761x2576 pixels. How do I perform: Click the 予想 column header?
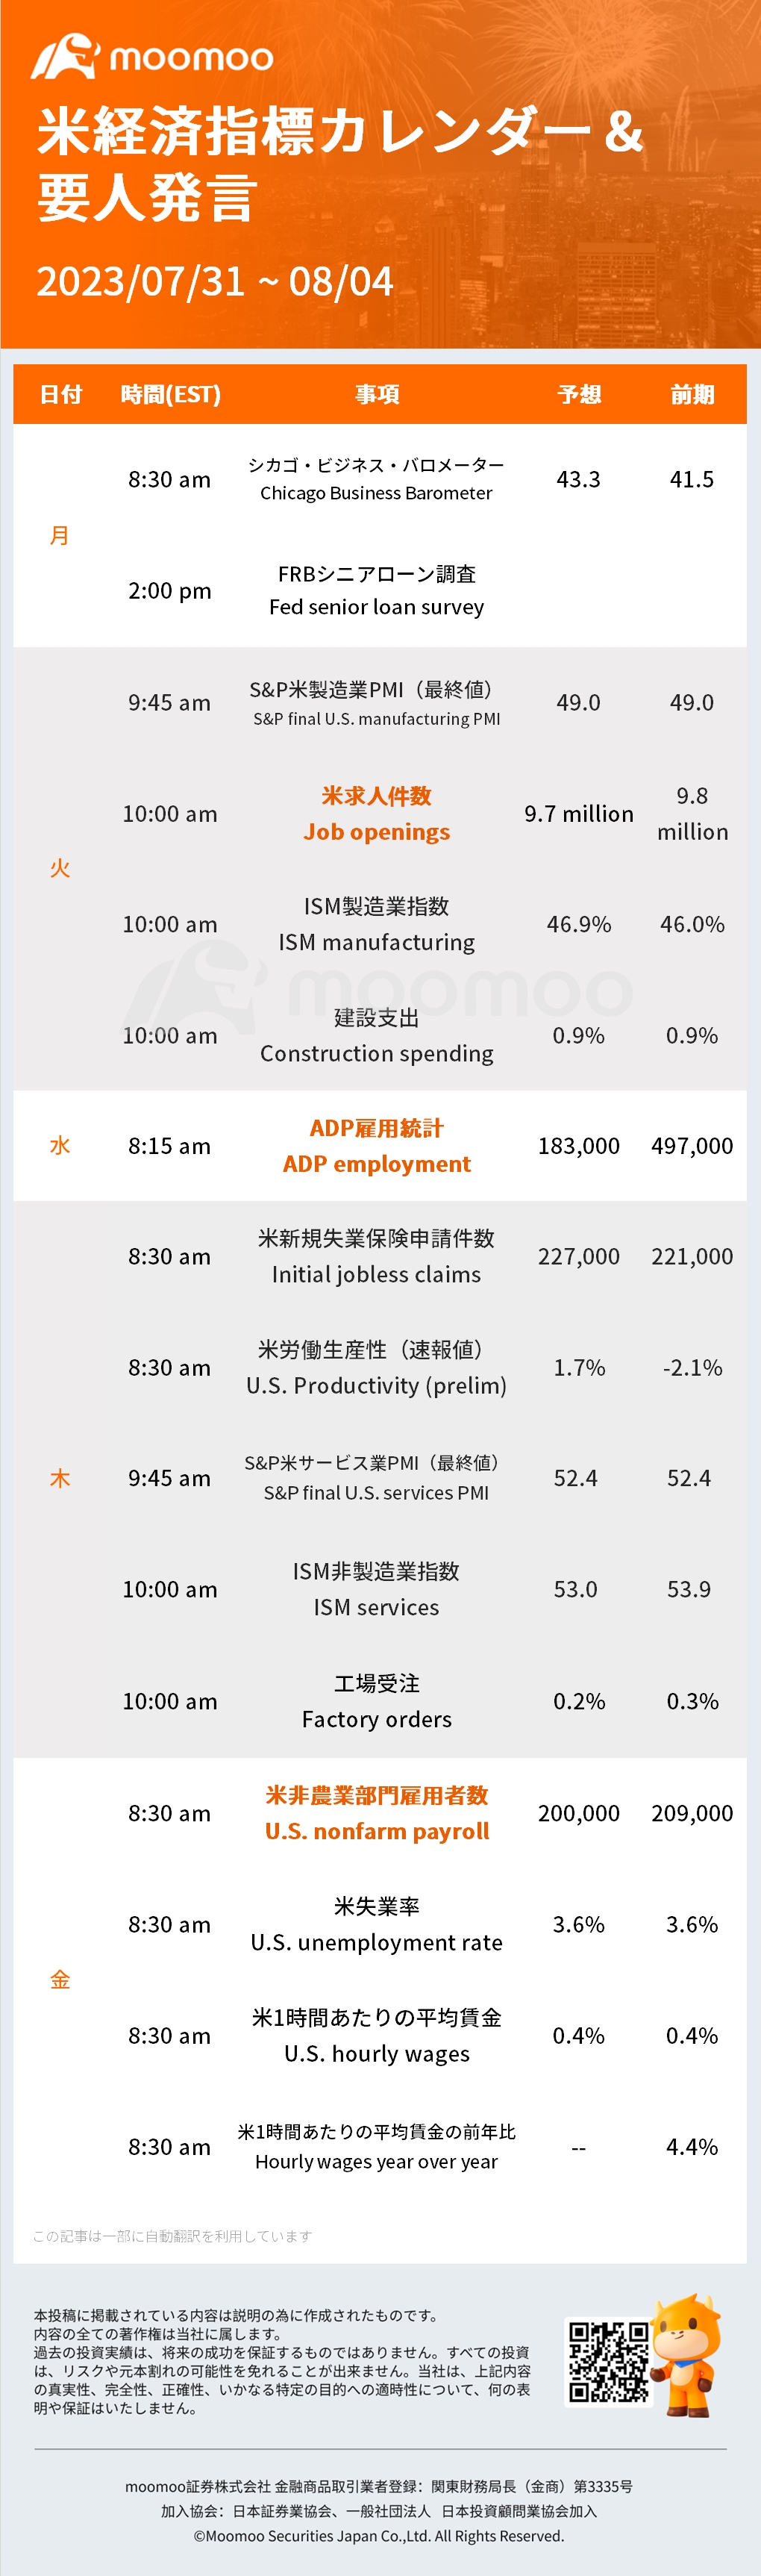tap(579, 394)
